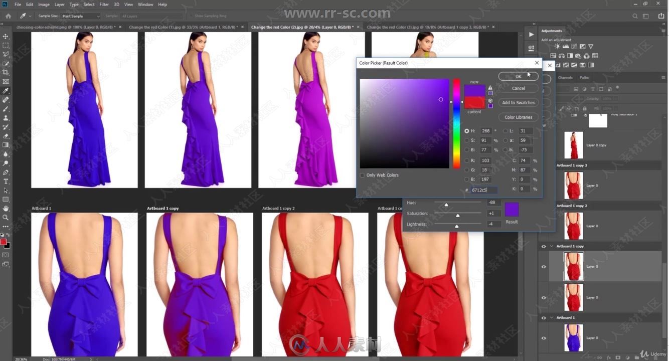The height and width of the screenshot is (361, 669).
Task: Select the Frame tool
Action: pyautogui.click(x=6, y=82)
